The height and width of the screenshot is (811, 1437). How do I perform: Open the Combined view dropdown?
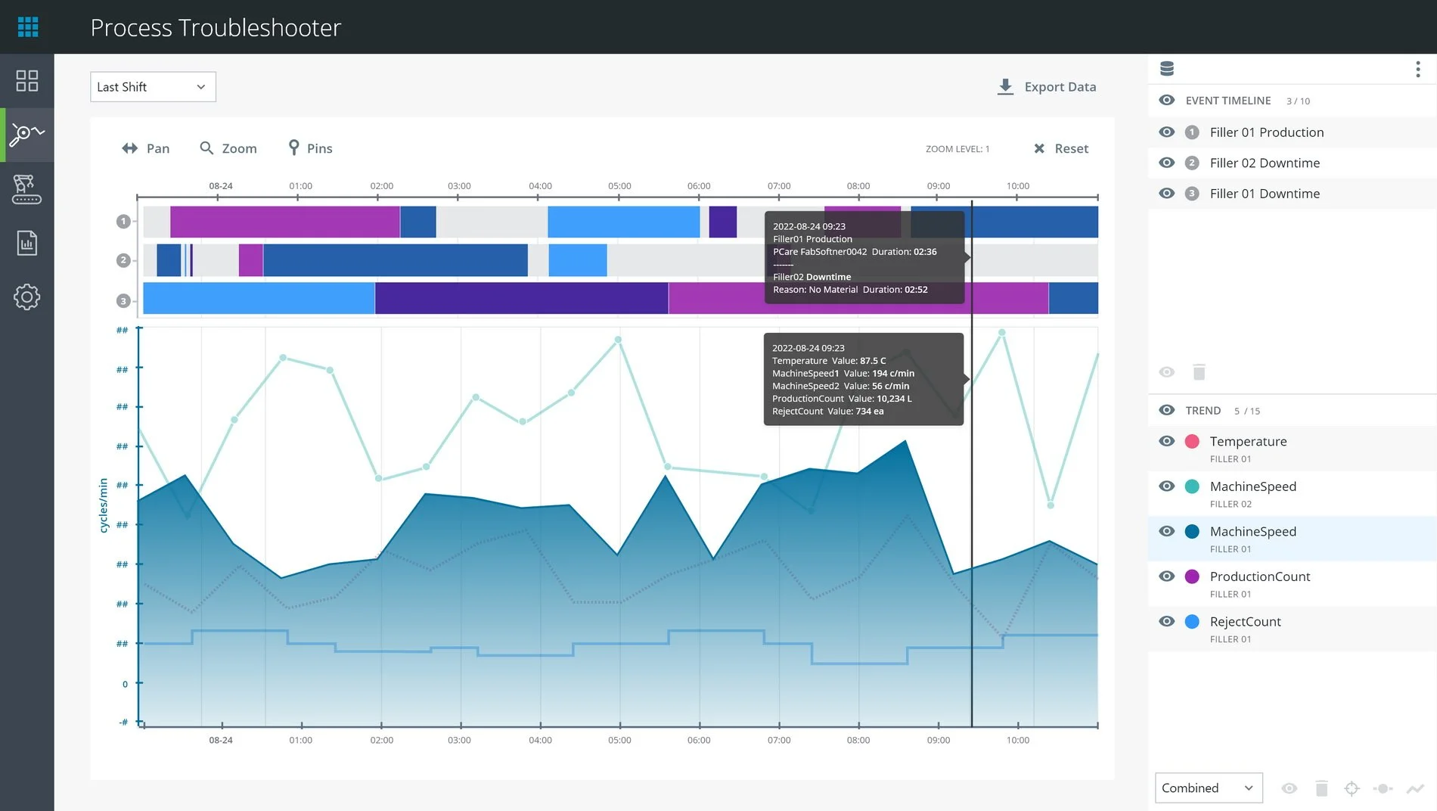tap(1209, 788)
